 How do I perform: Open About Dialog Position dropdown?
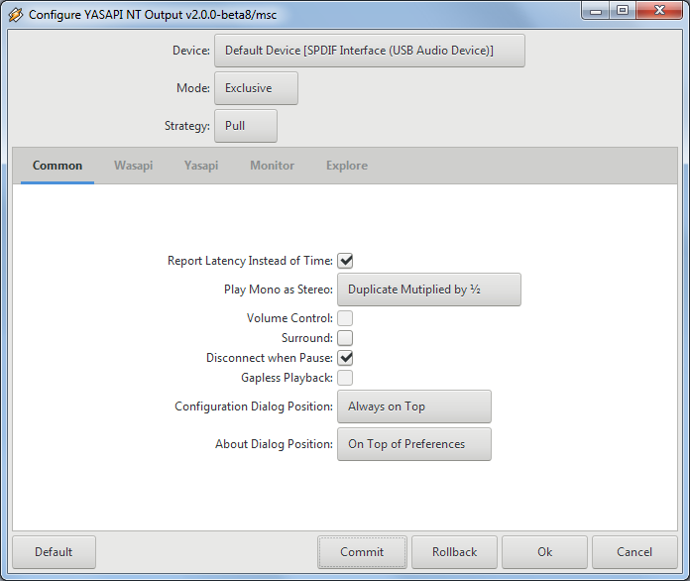pos(413,444)
